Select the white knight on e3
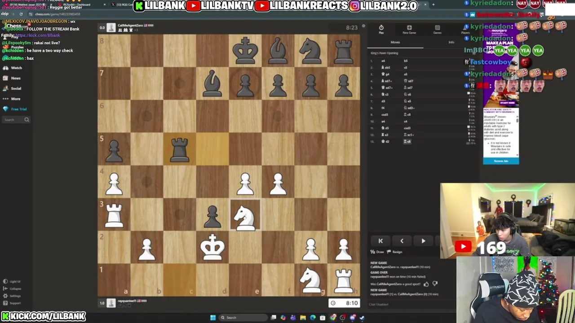Viewport: 575px width, 323px height. (245, 214)
